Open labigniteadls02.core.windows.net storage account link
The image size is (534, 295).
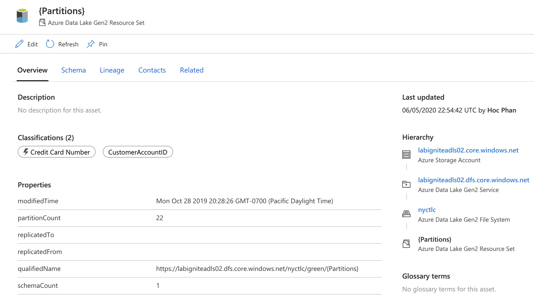pyautogui.click(x=468, y=150)
